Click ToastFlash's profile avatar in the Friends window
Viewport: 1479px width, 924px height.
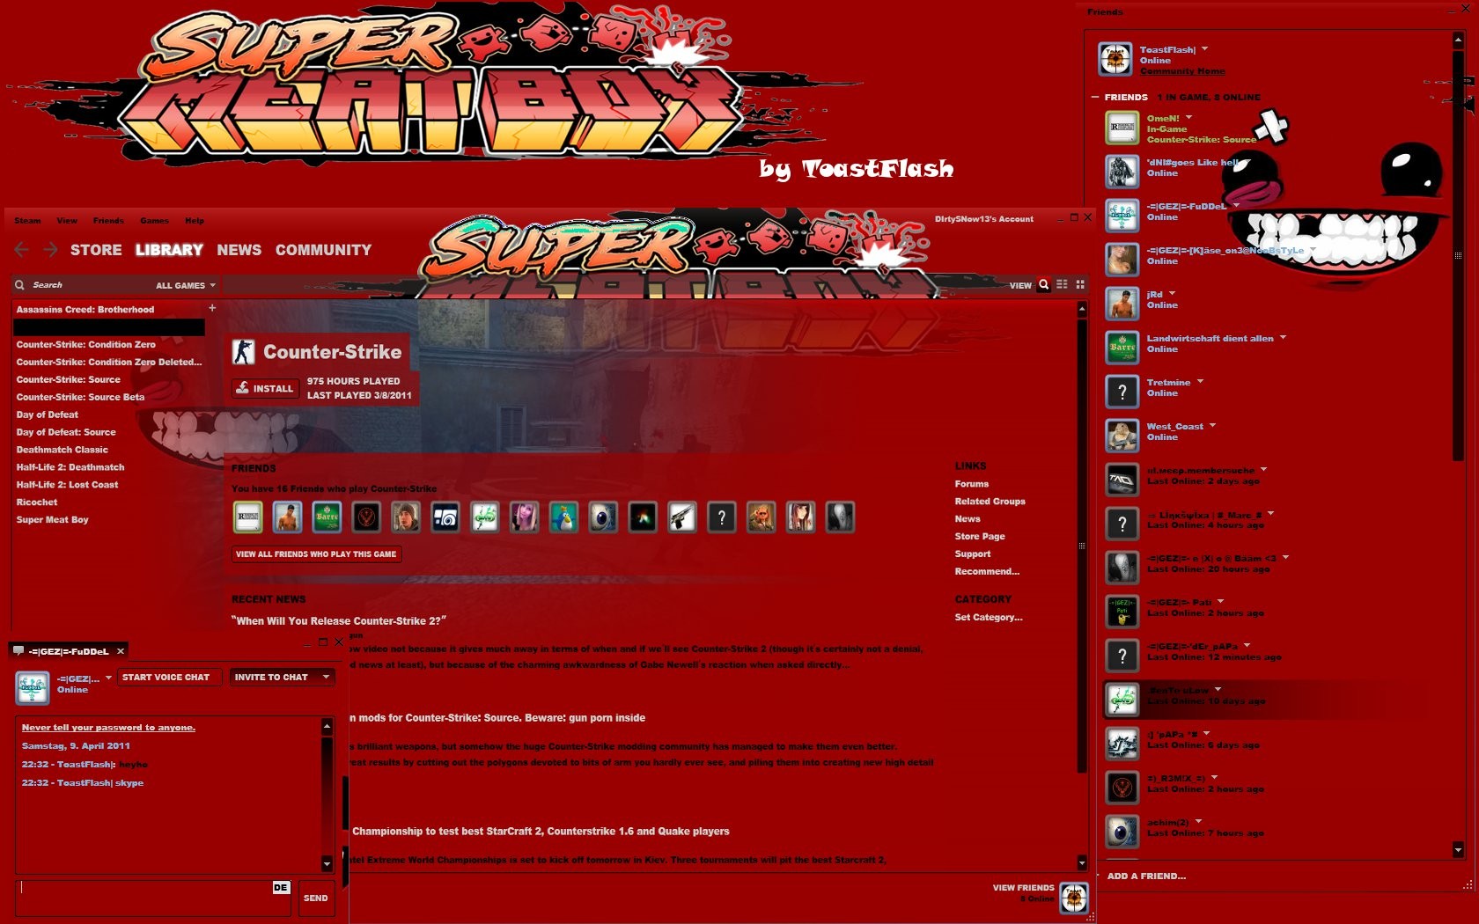pyautogui.click(x=1115, y=58)
